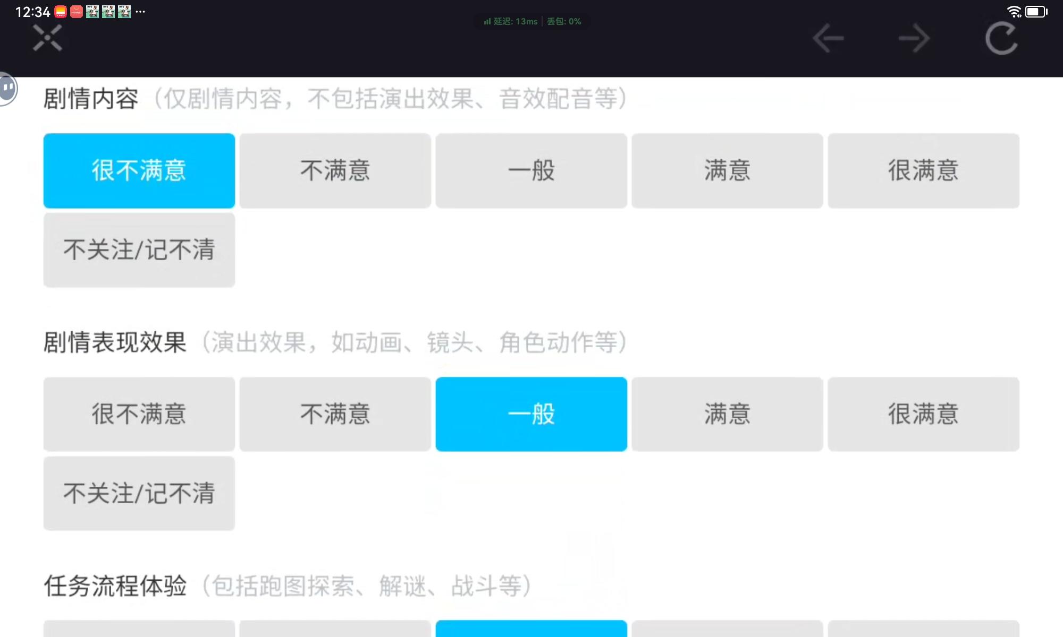1063x637 pixels.
Task: Reload the page with refresh icon
Action: [1001, 38]
